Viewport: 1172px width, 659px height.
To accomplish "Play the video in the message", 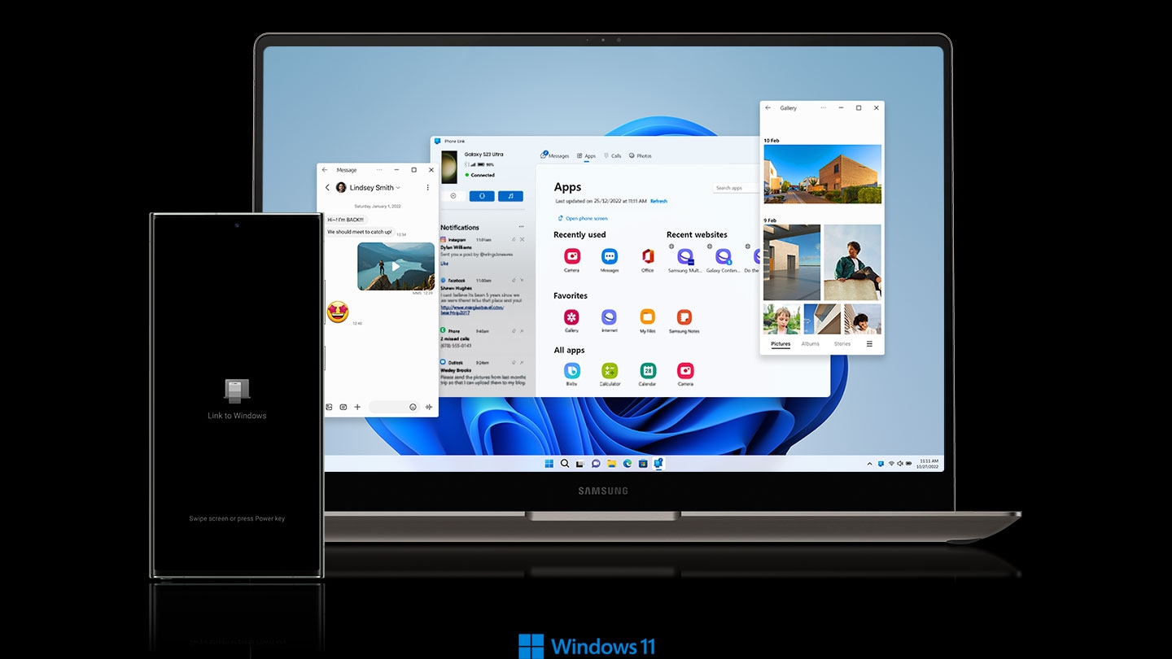I will [396, 266].
